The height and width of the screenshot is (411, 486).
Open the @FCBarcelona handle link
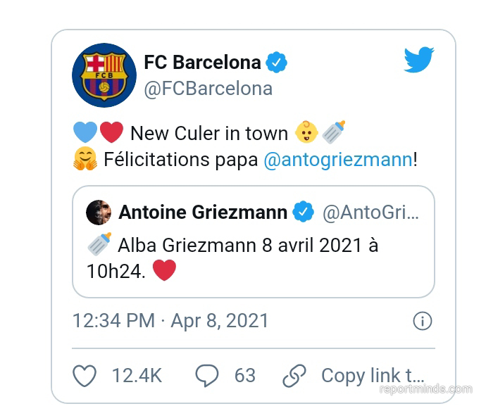tap(208, 89)
